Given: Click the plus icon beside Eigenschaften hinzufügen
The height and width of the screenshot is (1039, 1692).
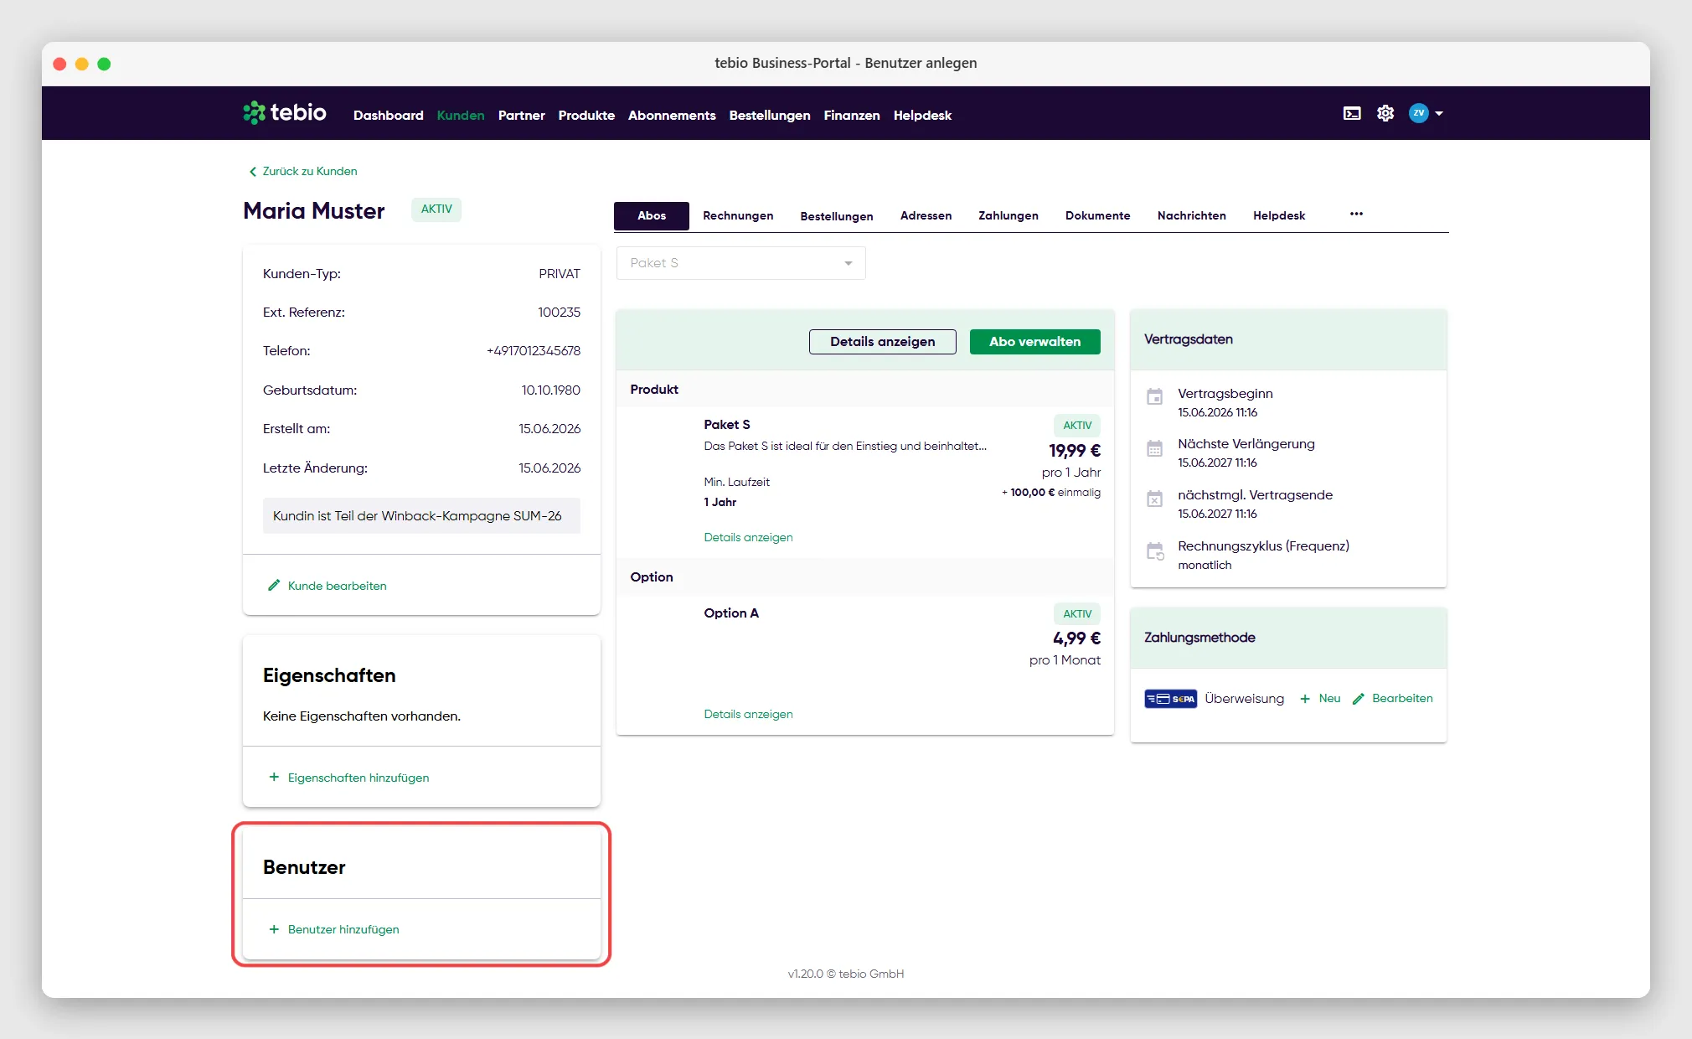Looking at the screenshot, I should pyautogui.click(x=274, y=777).
